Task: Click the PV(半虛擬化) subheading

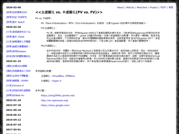Action: (x=49, y=46)
